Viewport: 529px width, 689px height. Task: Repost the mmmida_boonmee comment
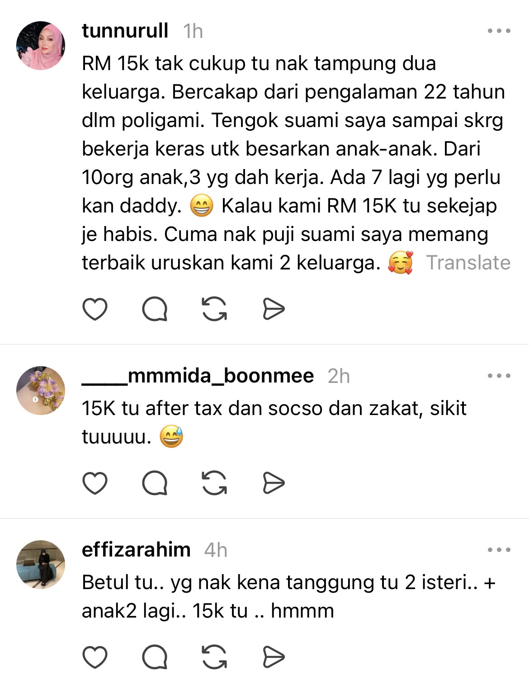click(x=214, y=483)
